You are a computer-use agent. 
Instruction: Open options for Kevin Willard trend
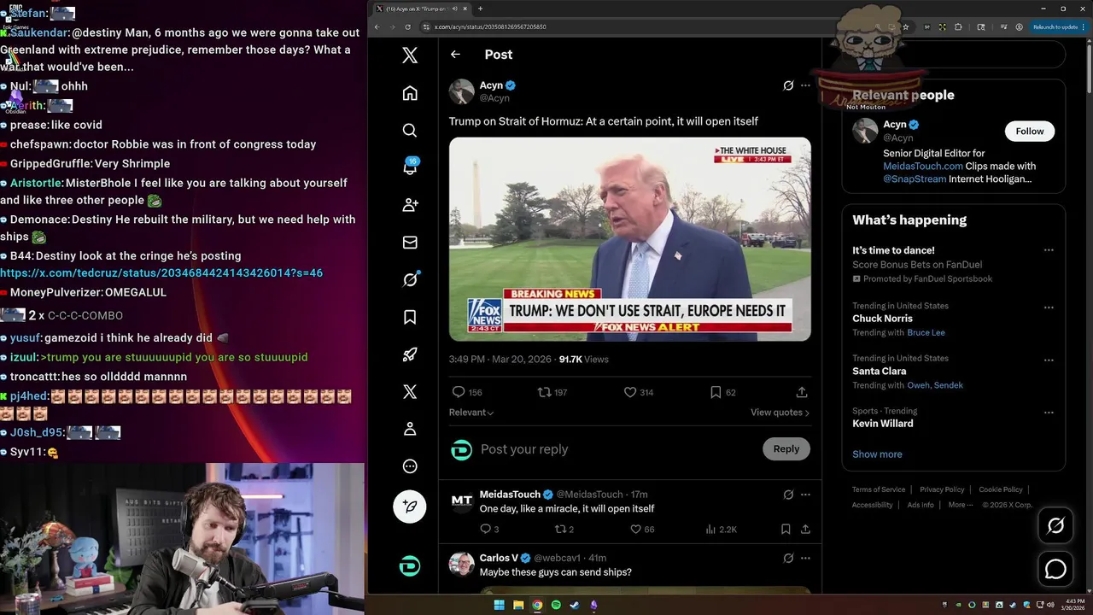[x=1049, y=413]
